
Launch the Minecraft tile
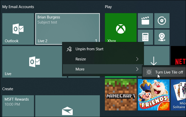click(x=121, y=95)
